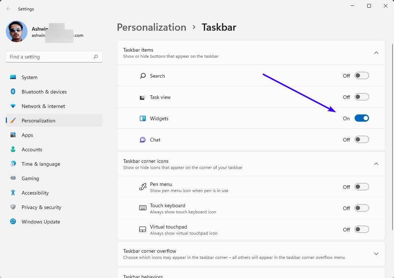Click the Bluetooth & devices icon
394x278 pixels.
(13, 92)
